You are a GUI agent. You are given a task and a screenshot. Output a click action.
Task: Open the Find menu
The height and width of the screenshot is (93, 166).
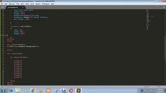coord(18,4)
